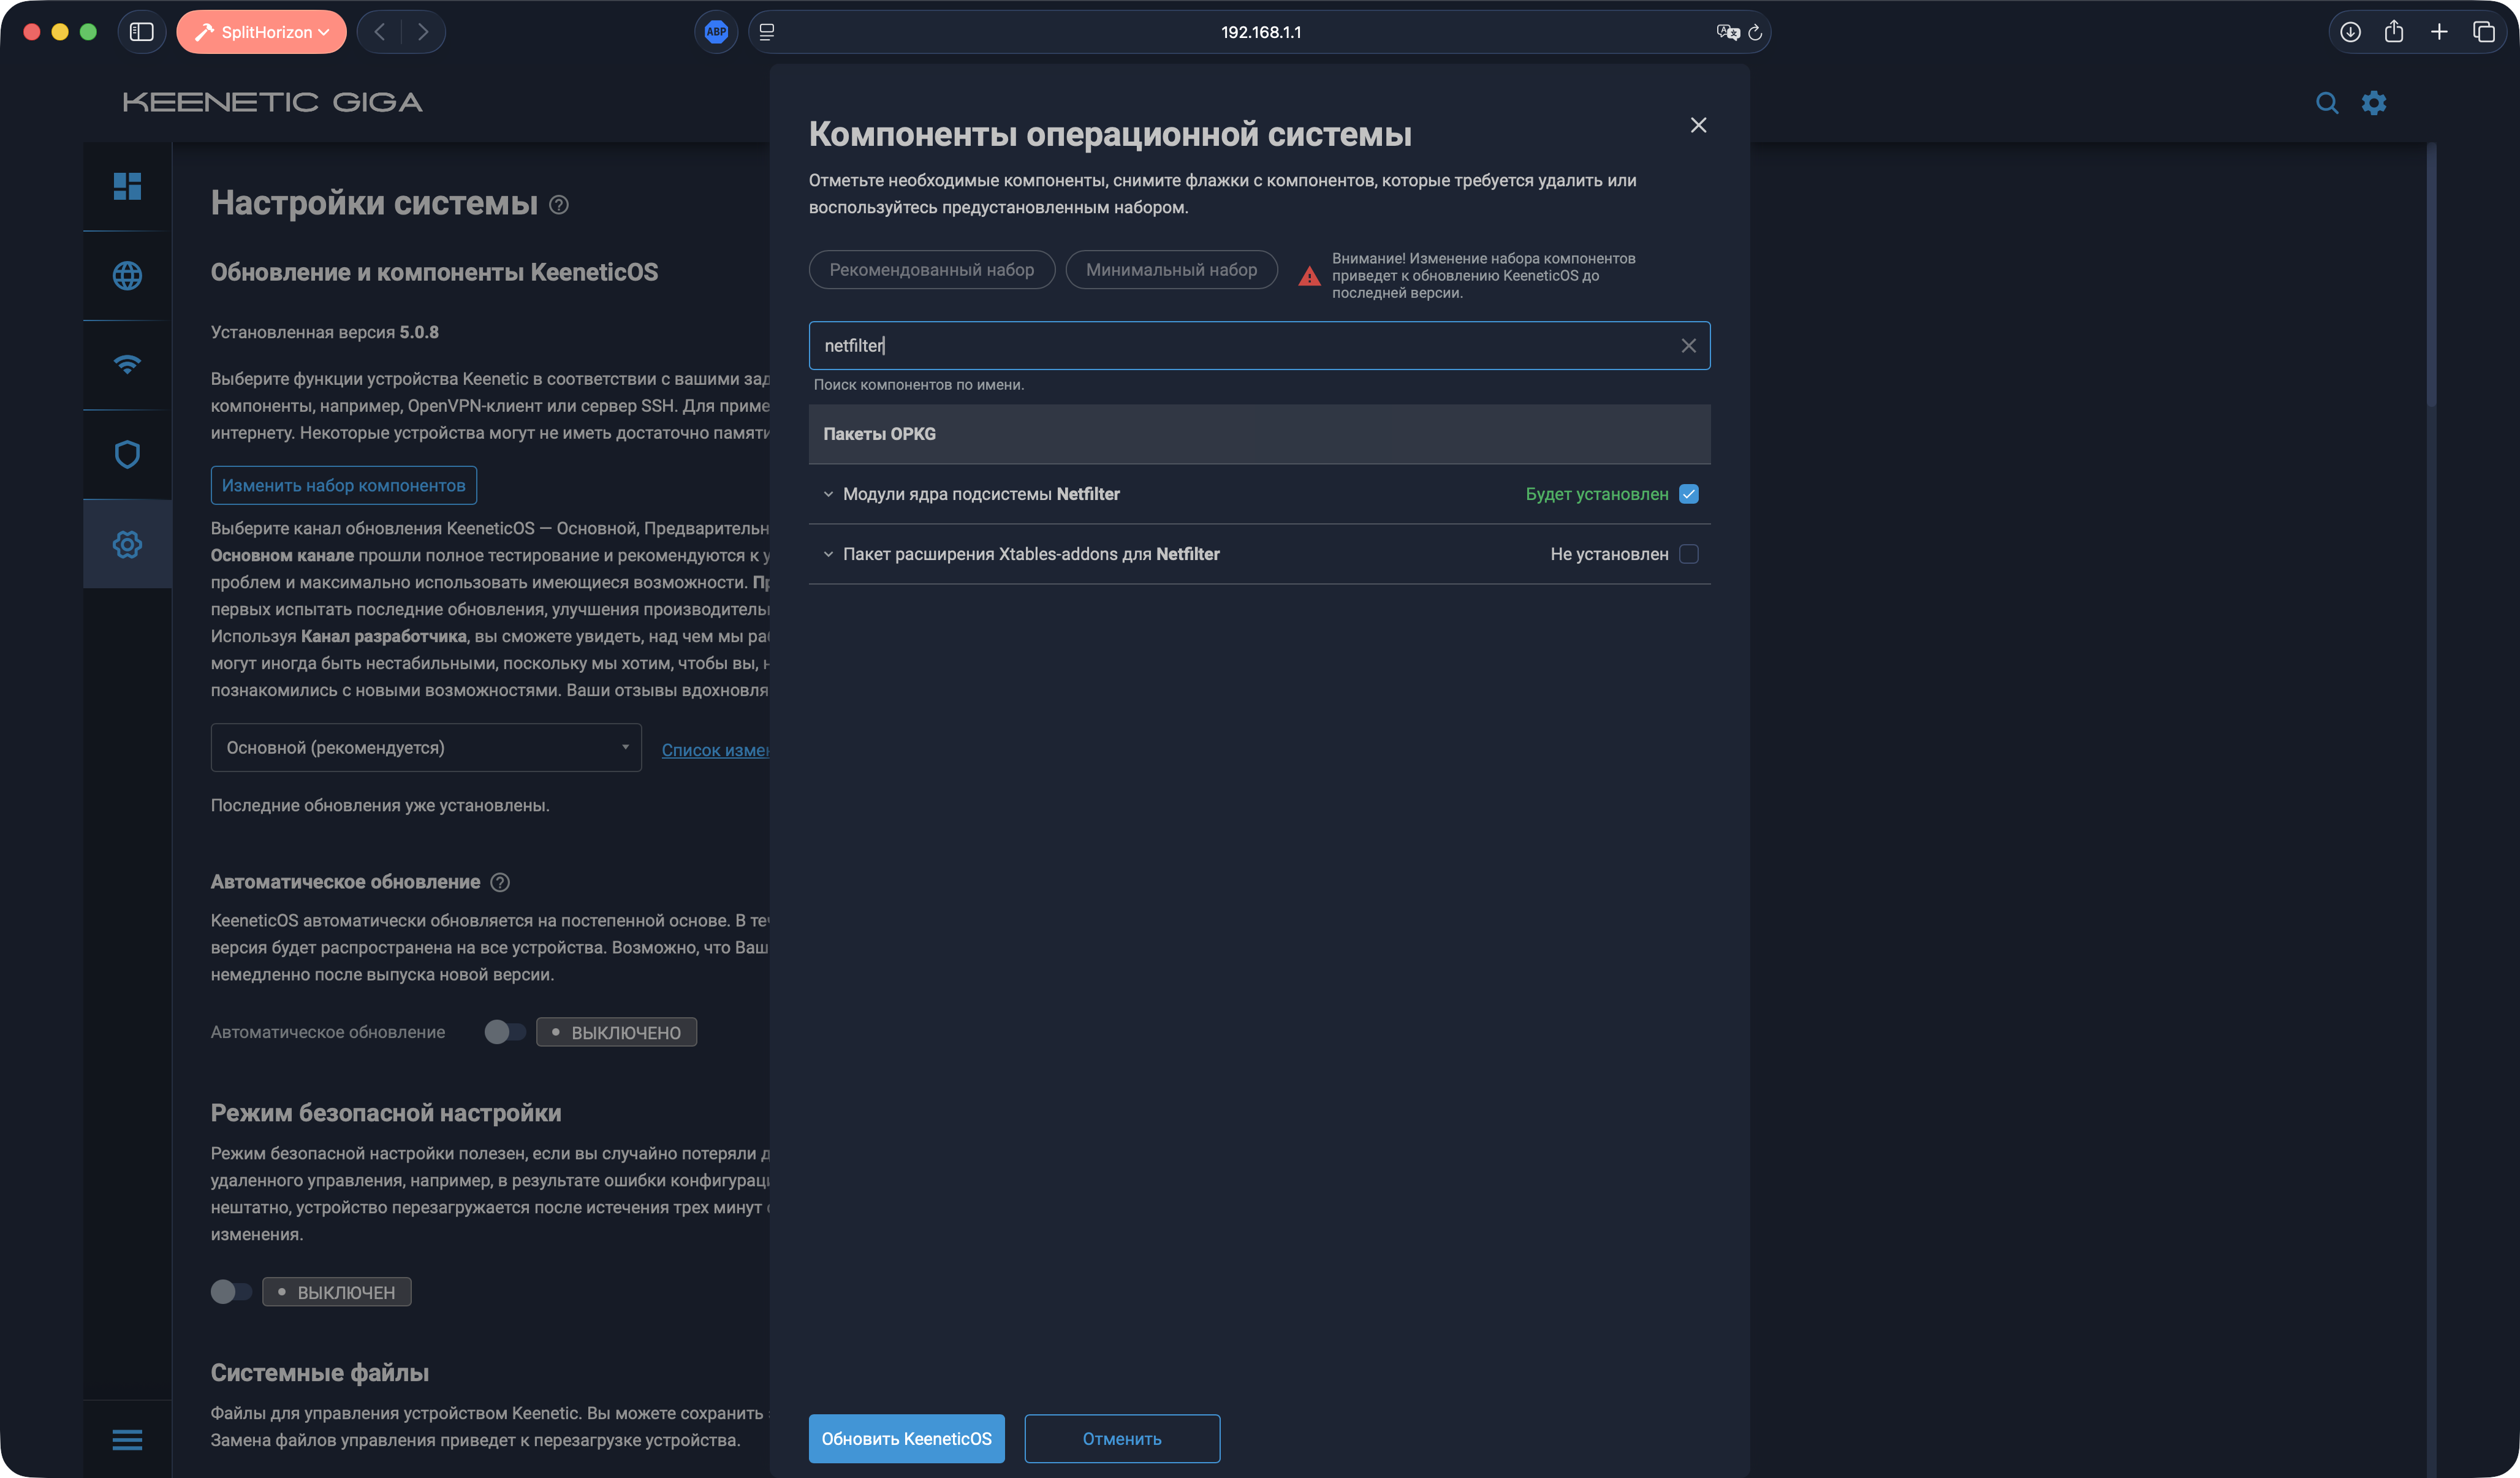Image resolution: width=2520 pixels, height=1478 pixels.
Task: Click the help icon beside Автоматическое обновление
Action: (500, 882)
